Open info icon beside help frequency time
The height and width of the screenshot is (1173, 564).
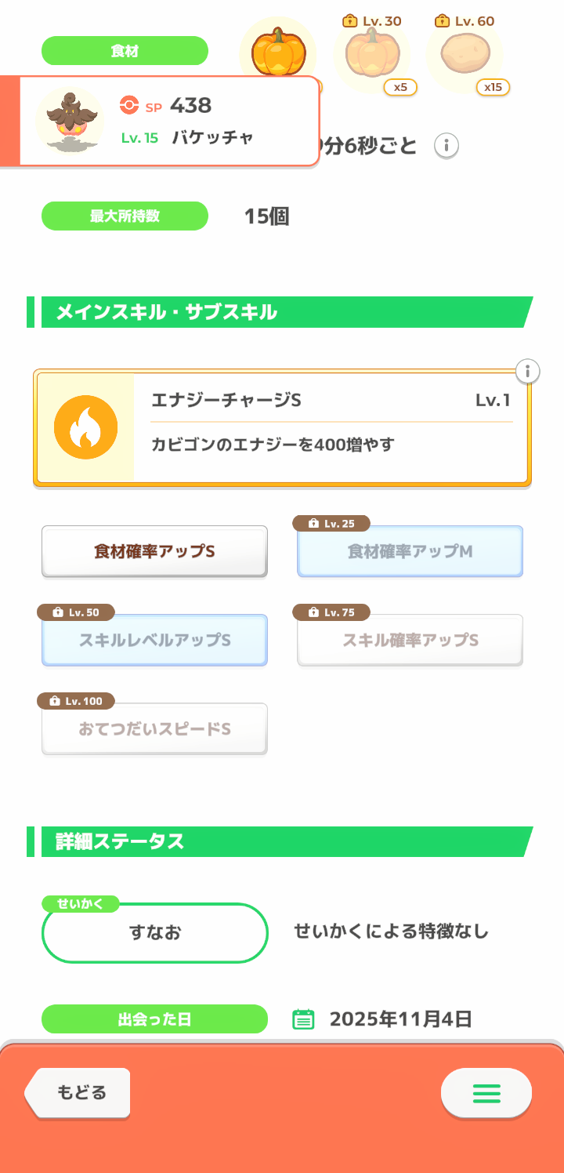tap(446, 145)
